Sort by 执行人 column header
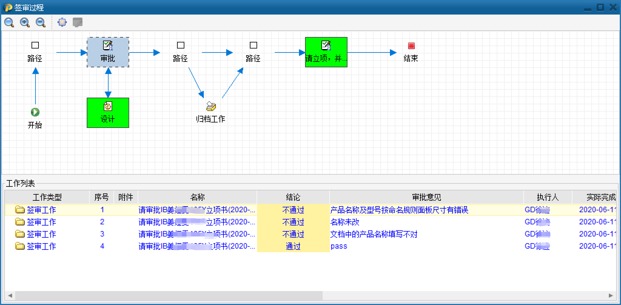The height and width of the screenshot is (305, 621). pyautogui.click(x=548, y=197)
